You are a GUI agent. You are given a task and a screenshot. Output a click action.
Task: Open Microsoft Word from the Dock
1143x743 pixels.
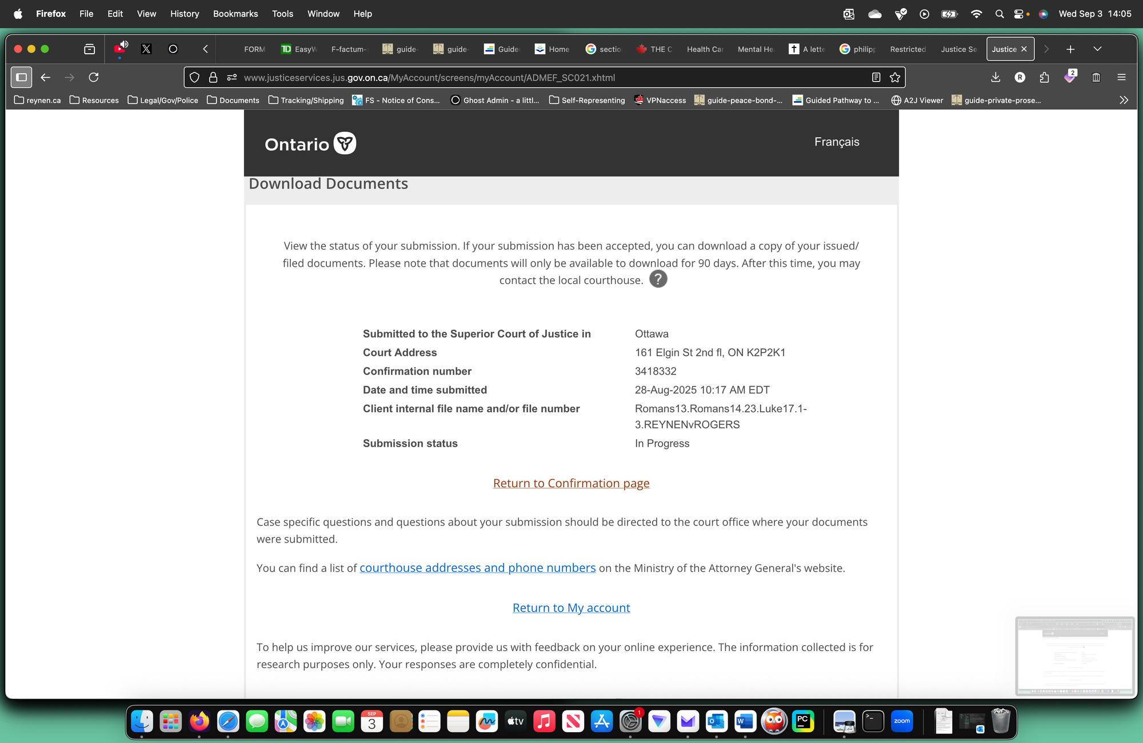point(745,721)
